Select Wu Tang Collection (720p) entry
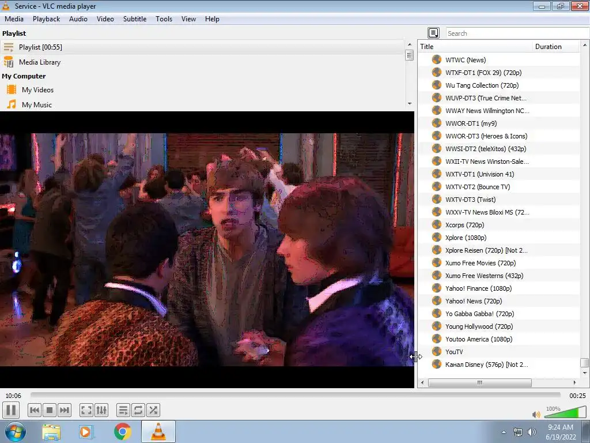 (x=499, y=85)
